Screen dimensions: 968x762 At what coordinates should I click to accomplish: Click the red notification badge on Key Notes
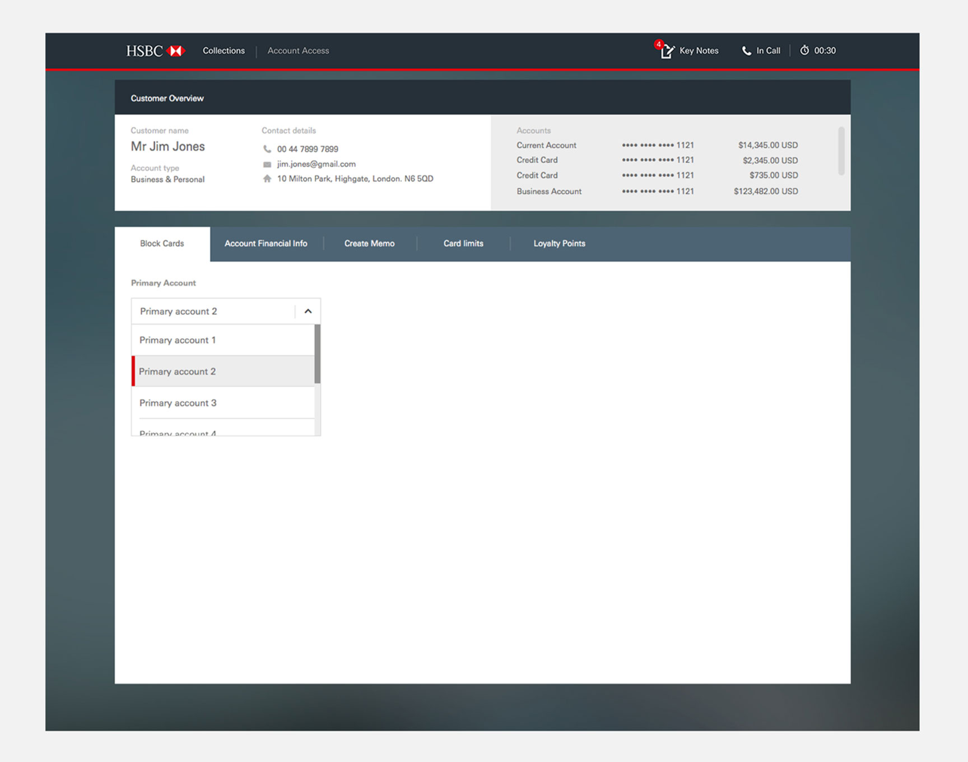[659, 44]
